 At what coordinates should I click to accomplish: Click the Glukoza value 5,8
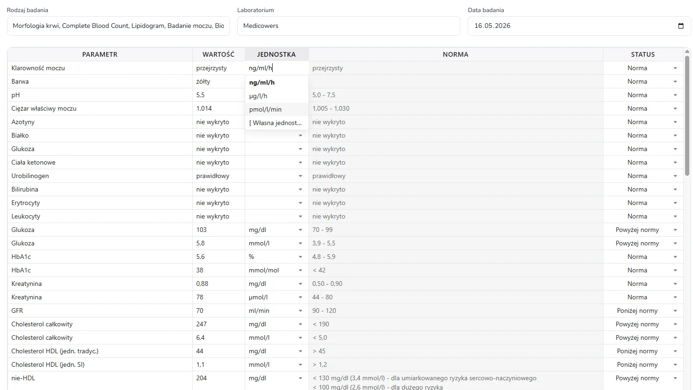[x=219, y=243]
